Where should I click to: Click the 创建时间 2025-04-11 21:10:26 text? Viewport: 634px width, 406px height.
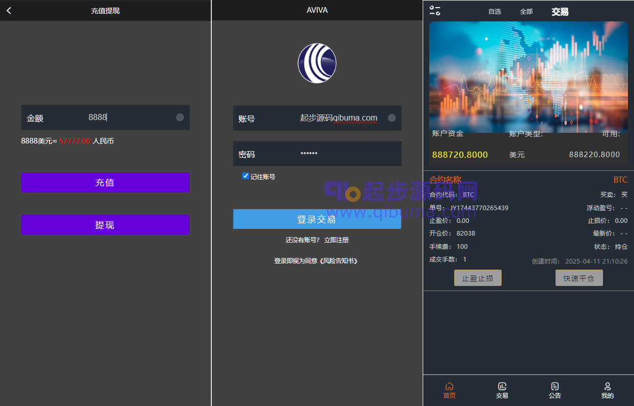(580, 262)
